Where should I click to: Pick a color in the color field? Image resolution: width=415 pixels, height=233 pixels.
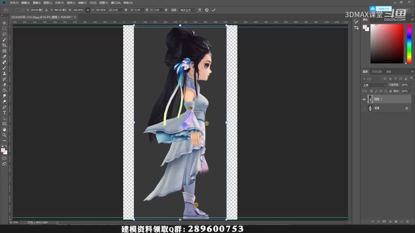coord(387,44)
